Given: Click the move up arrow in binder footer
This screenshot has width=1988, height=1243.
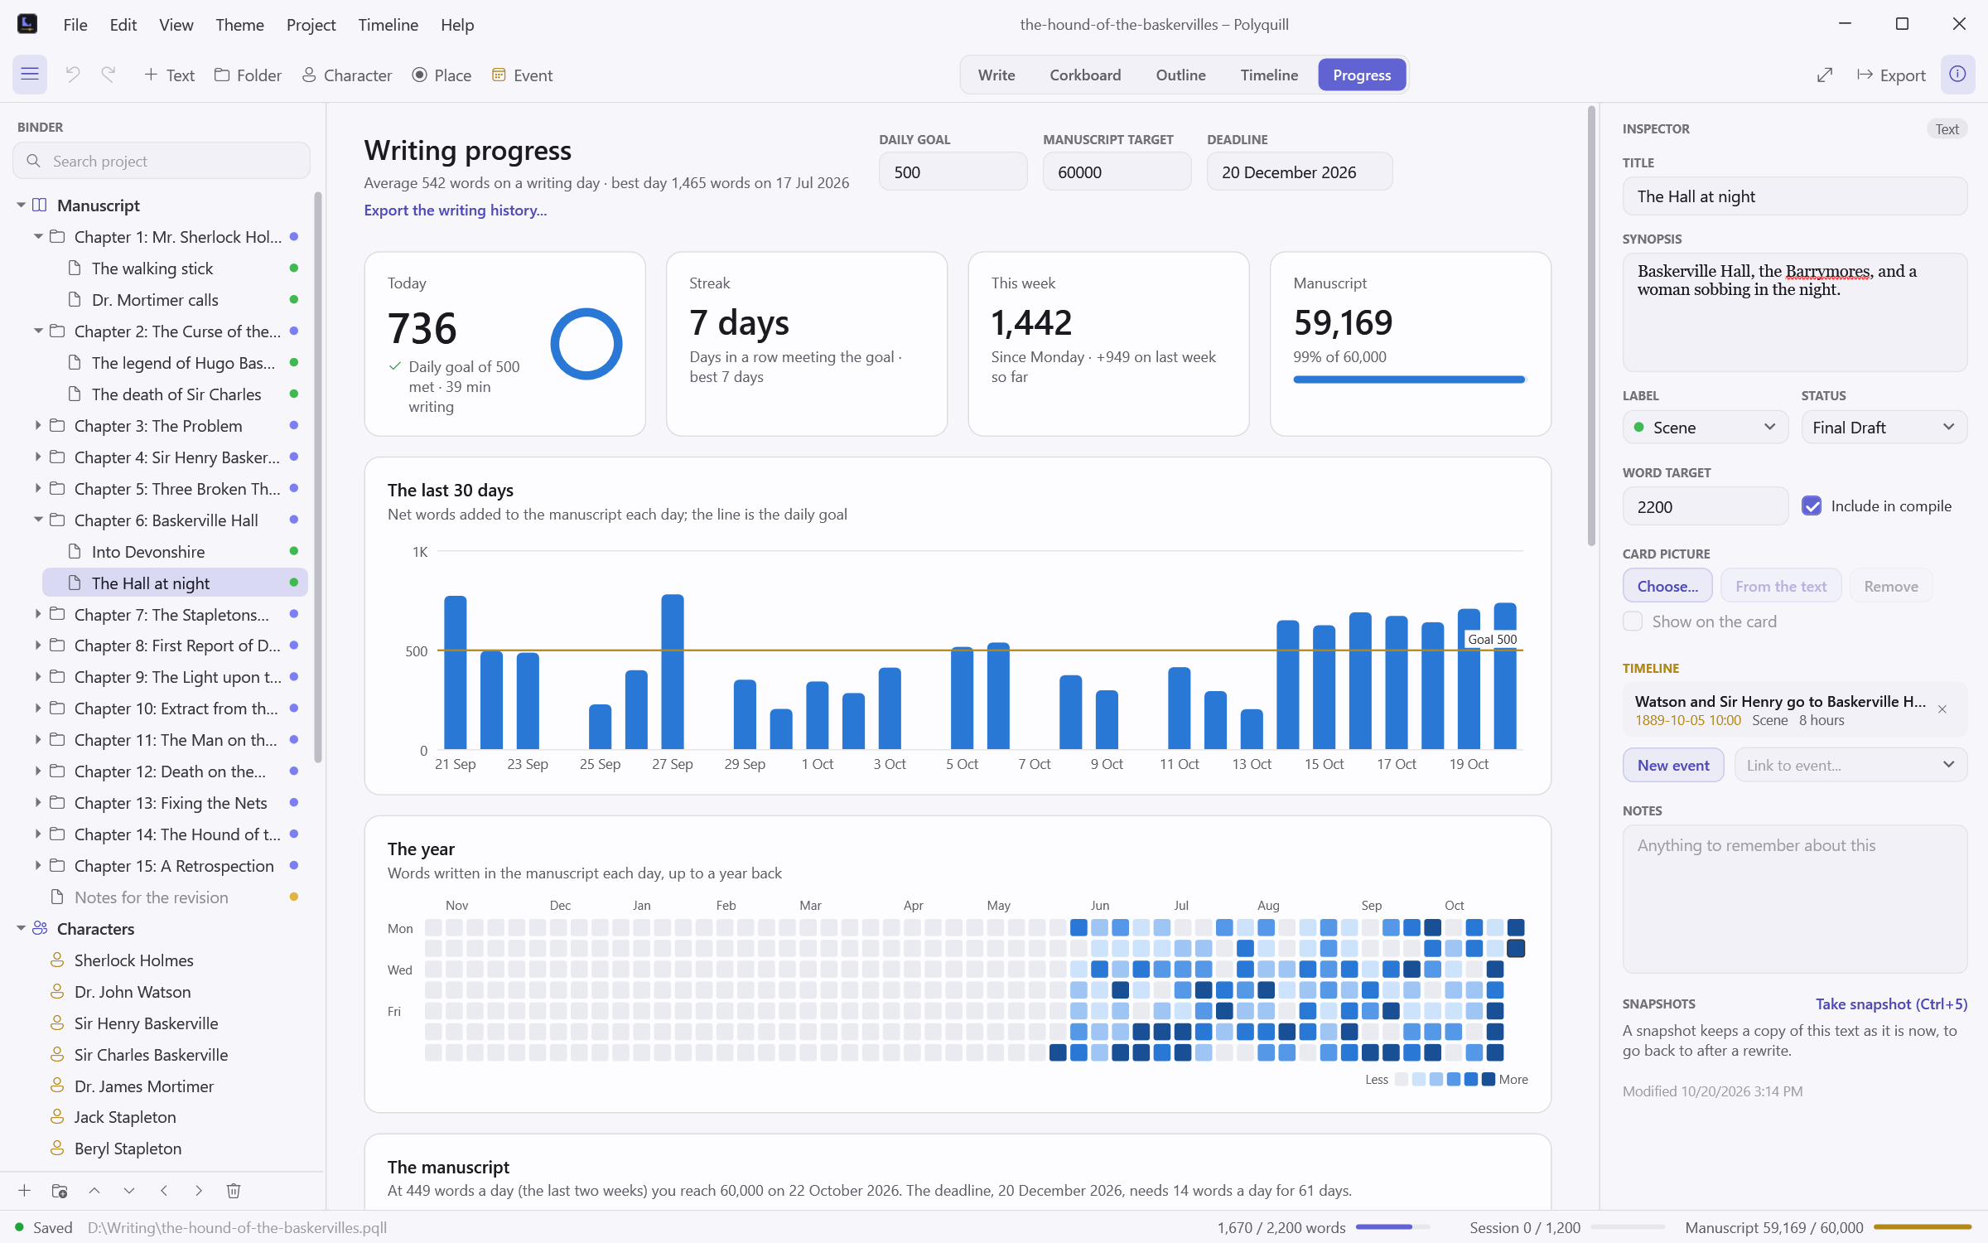Looking at the screenshot, I should click(x=94, y=1191).
